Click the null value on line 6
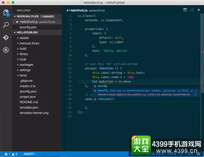This screenshot has width=204, height=157. coord(118,38)
